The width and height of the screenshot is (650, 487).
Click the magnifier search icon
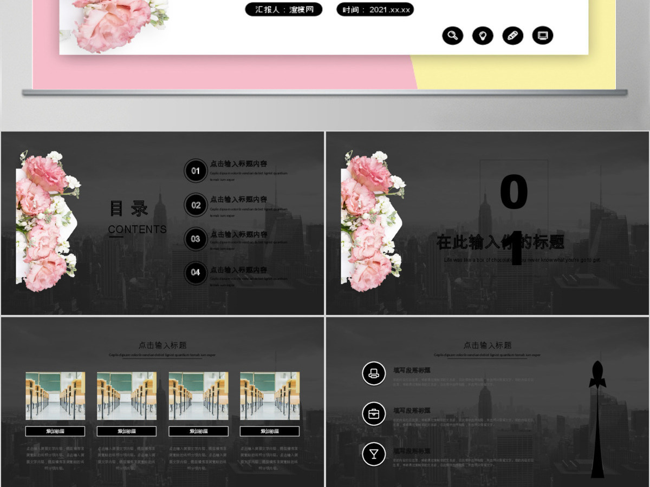453,36
